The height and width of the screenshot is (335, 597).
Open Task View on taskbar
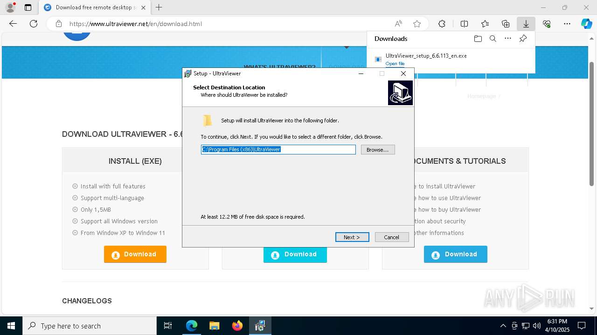[168, 326]
